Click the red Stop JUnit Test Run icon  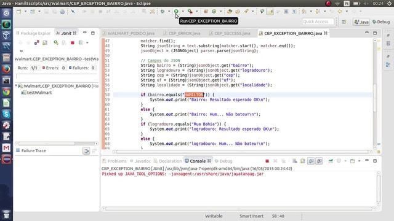point(73,42)
